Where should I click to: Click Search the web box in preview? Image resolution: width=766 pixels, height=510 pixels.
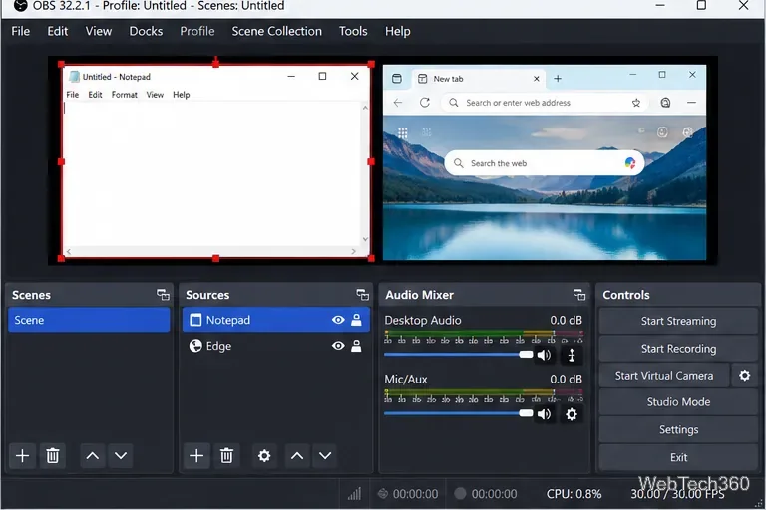coord(545,163)
